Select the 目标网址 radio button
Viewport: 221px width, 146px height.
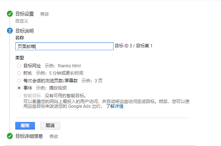tap(19, 66)
